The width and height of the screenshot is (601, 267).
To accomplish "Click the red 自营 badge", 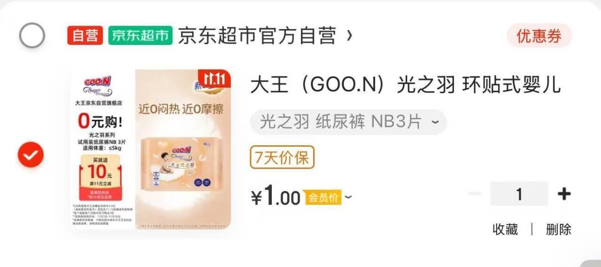I will 85,36.
